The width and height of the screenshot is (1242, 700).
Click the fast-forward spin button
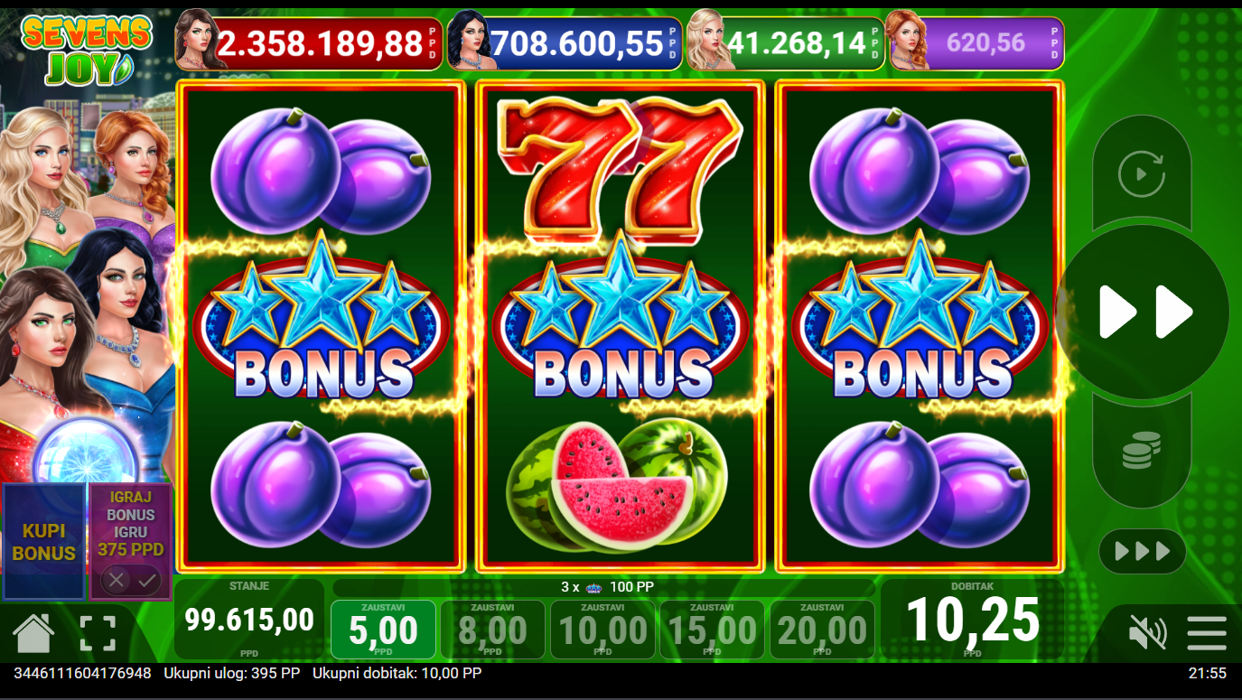[1144, 313]
